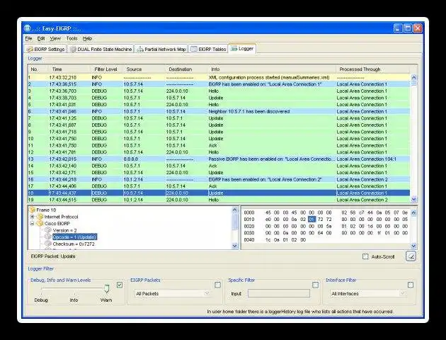Click the No. column header
Image resolution: width=446 pixels, height=340 pixels.
[x=38, y=69]
